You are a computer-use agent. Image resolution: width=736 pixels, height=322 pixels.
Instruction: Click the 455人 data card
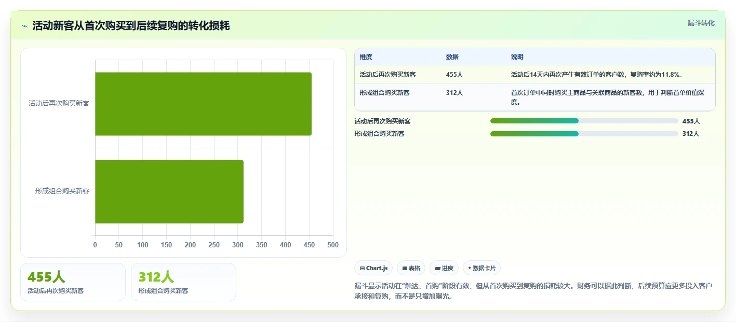pos(73,282)
